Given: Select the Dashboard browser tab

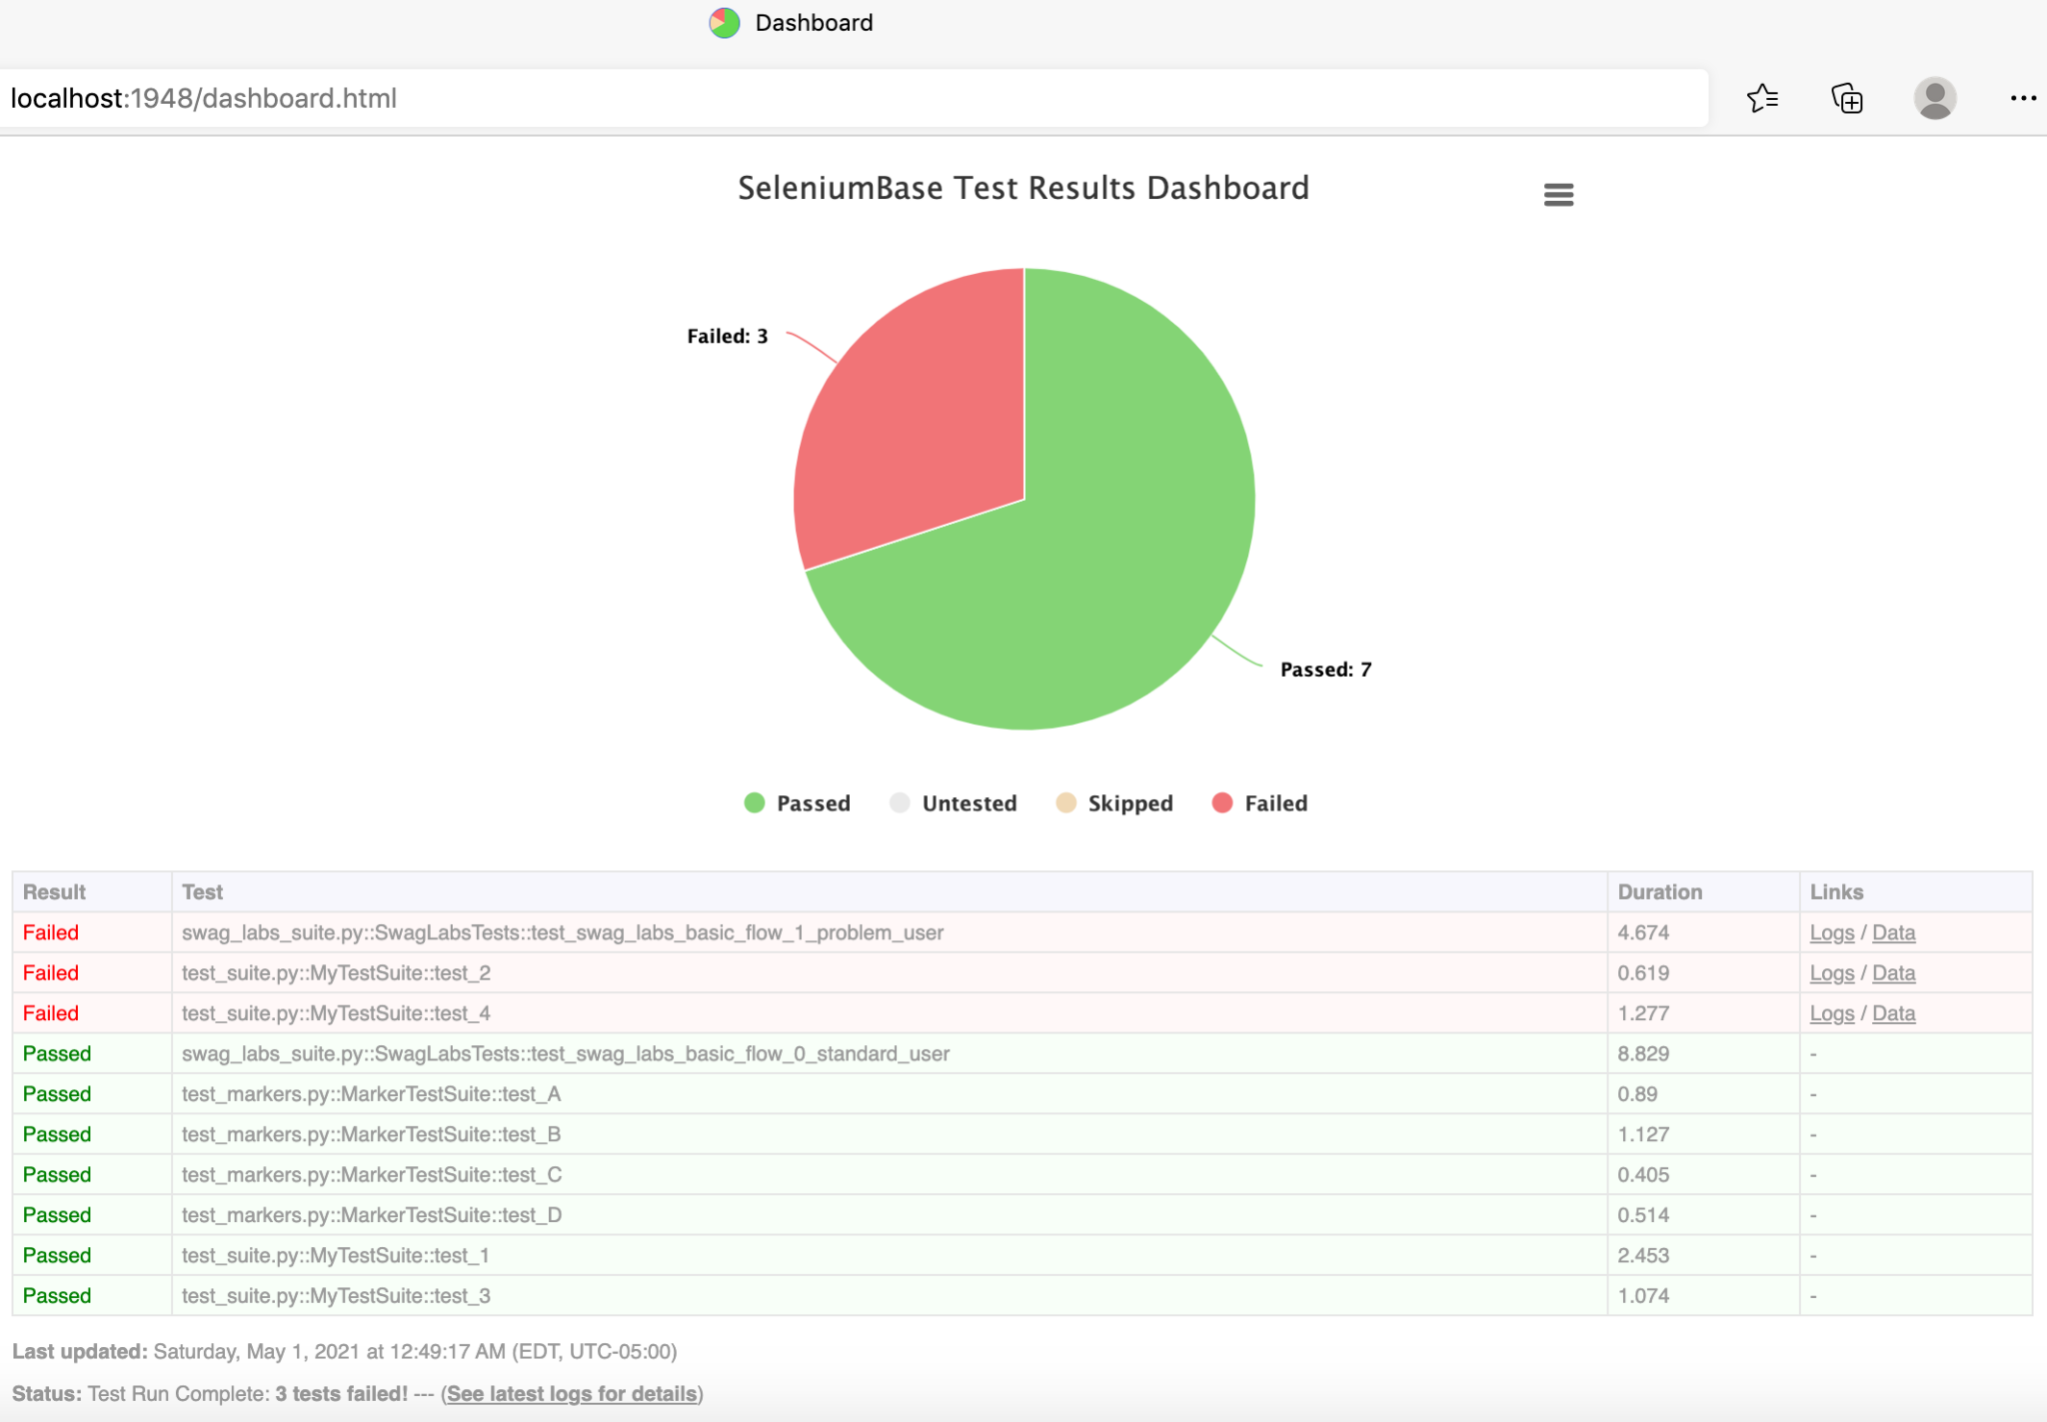Looking at the screenshot, I should point(814,23).
